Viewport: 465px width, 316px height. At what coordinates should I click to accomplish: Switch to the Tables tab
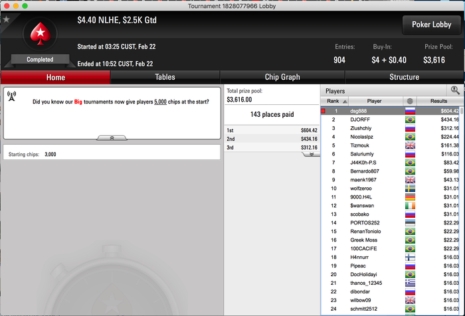(x=165, y=77)
